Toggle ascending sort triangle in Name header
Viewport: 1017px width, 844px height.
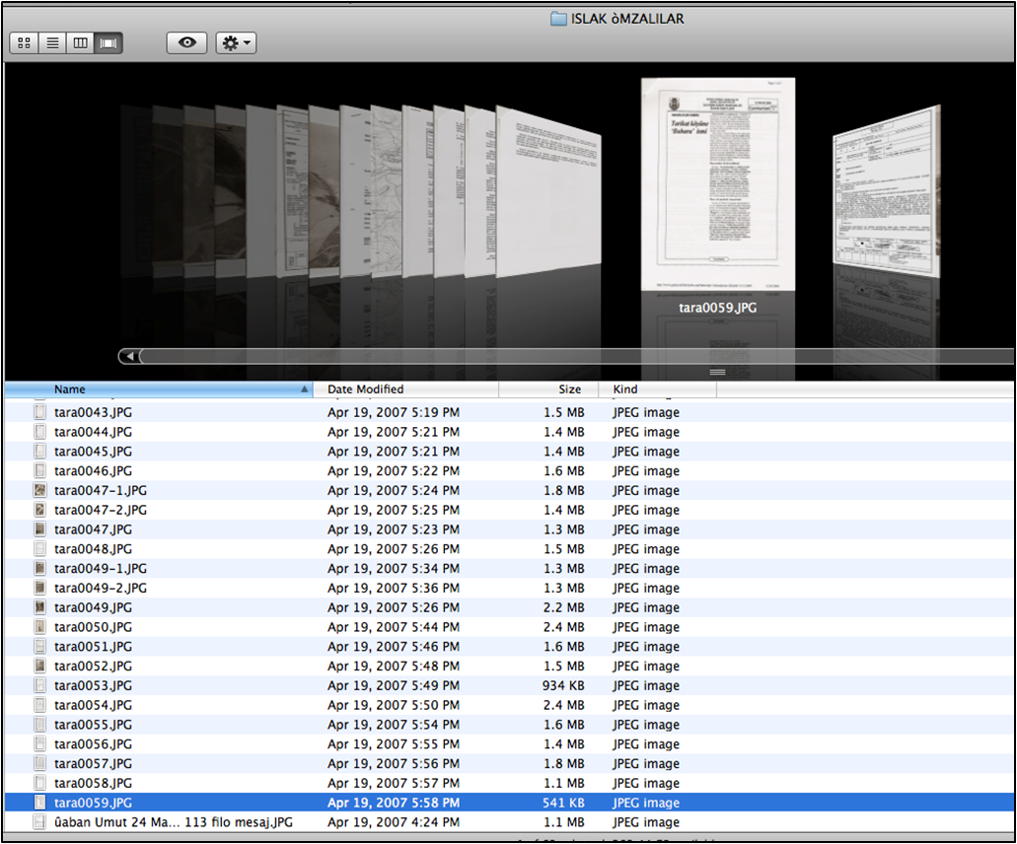[x=304, y=389]
